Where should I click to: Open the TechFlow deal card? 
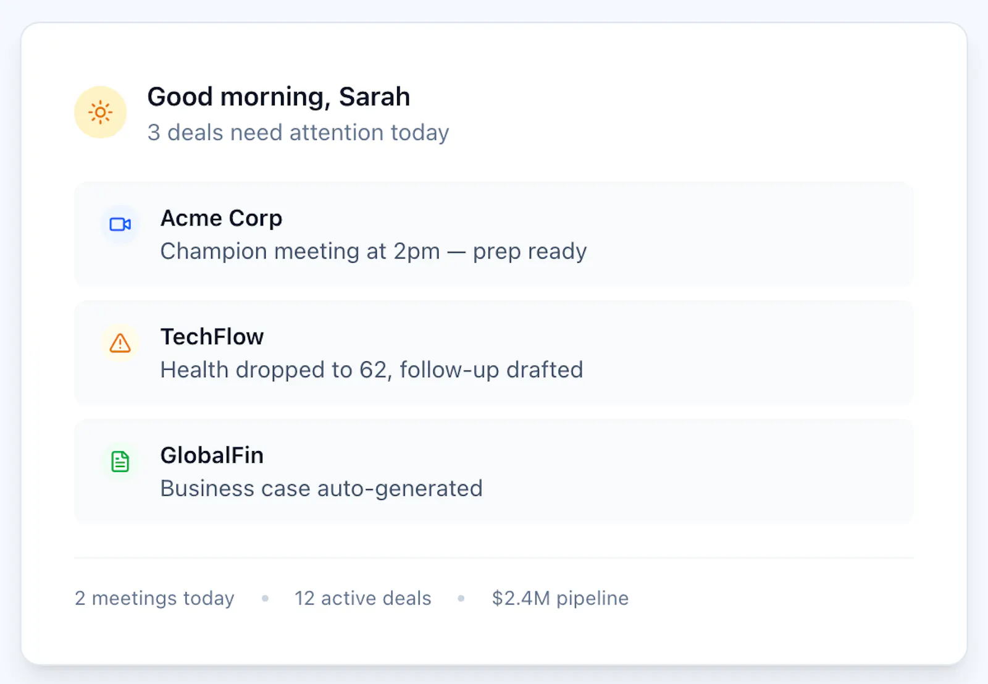coord(494,353)
